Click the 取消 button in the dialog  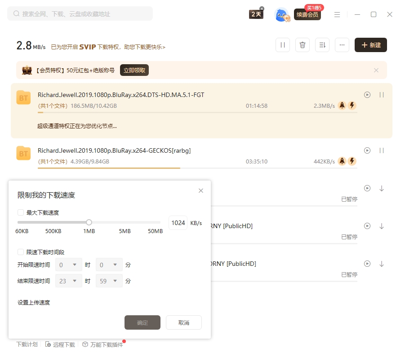pos(184,322)
